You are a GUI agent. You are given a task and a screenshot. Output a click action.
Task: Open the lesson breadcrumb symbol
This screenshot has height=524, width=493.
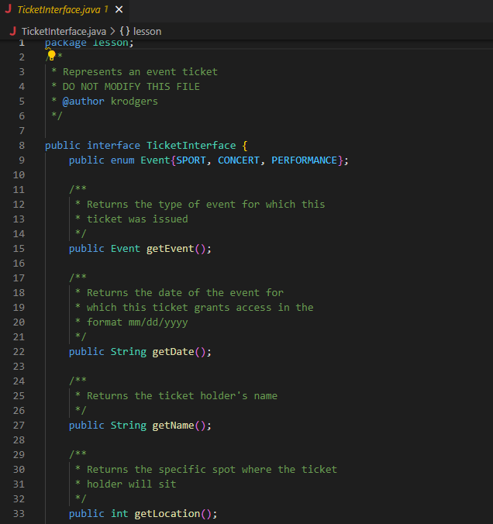[147, 32]
